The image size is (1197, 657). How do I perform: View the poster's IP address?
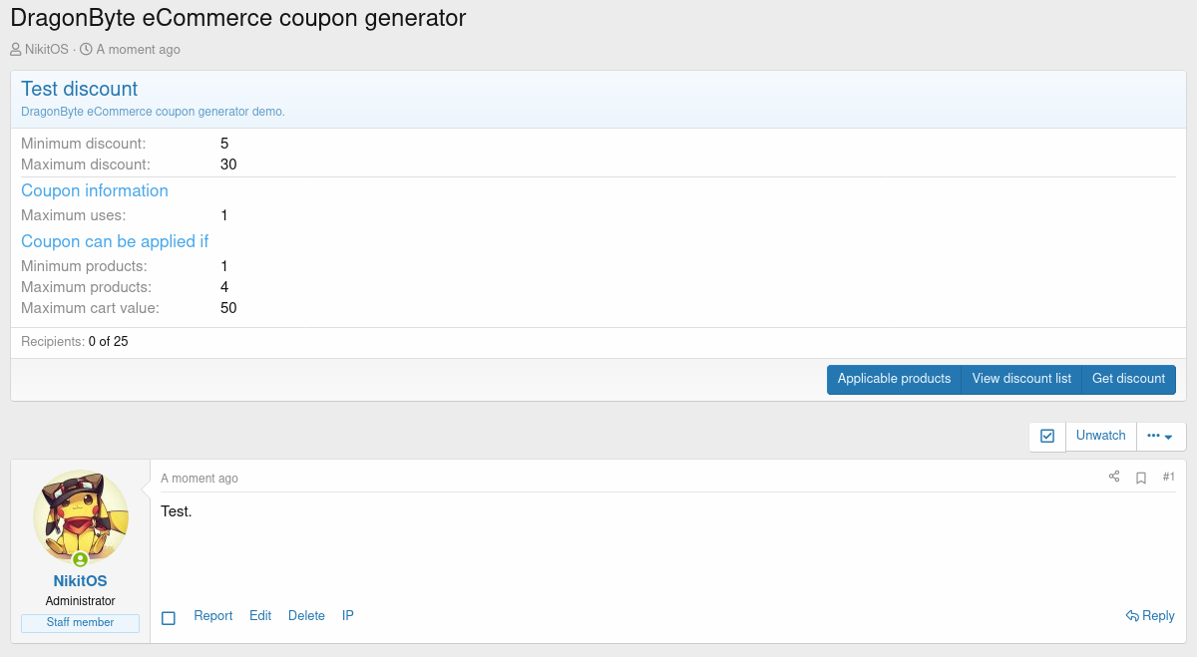click(348, 616)
